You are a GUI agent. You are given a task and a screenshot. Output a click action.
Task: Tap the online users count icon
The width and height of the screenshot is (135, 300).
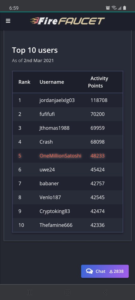(x=111, y=271)
